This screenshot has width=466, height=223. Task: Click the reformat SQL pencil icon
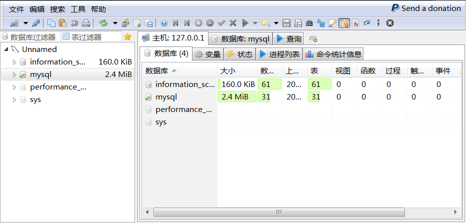[332, 23]
